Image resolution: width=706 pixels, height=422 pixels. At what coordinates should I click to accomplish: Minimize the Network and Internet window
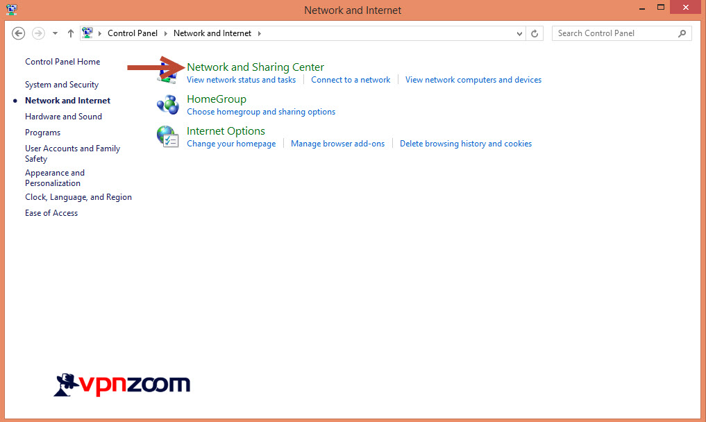click(x=642, y=8)
